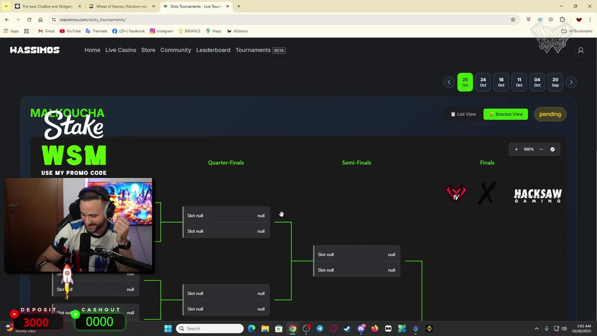Image resolution: width=597 pixels, height=336 pixels.
Task: Open Community navigation item
Action: 176,50
